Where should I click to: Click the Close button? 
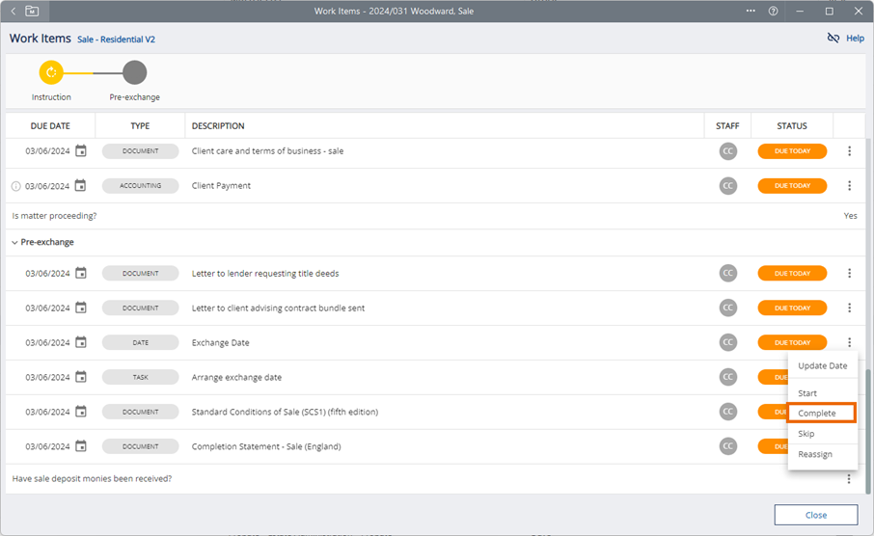pyautogui.click(x=815, y=515)
